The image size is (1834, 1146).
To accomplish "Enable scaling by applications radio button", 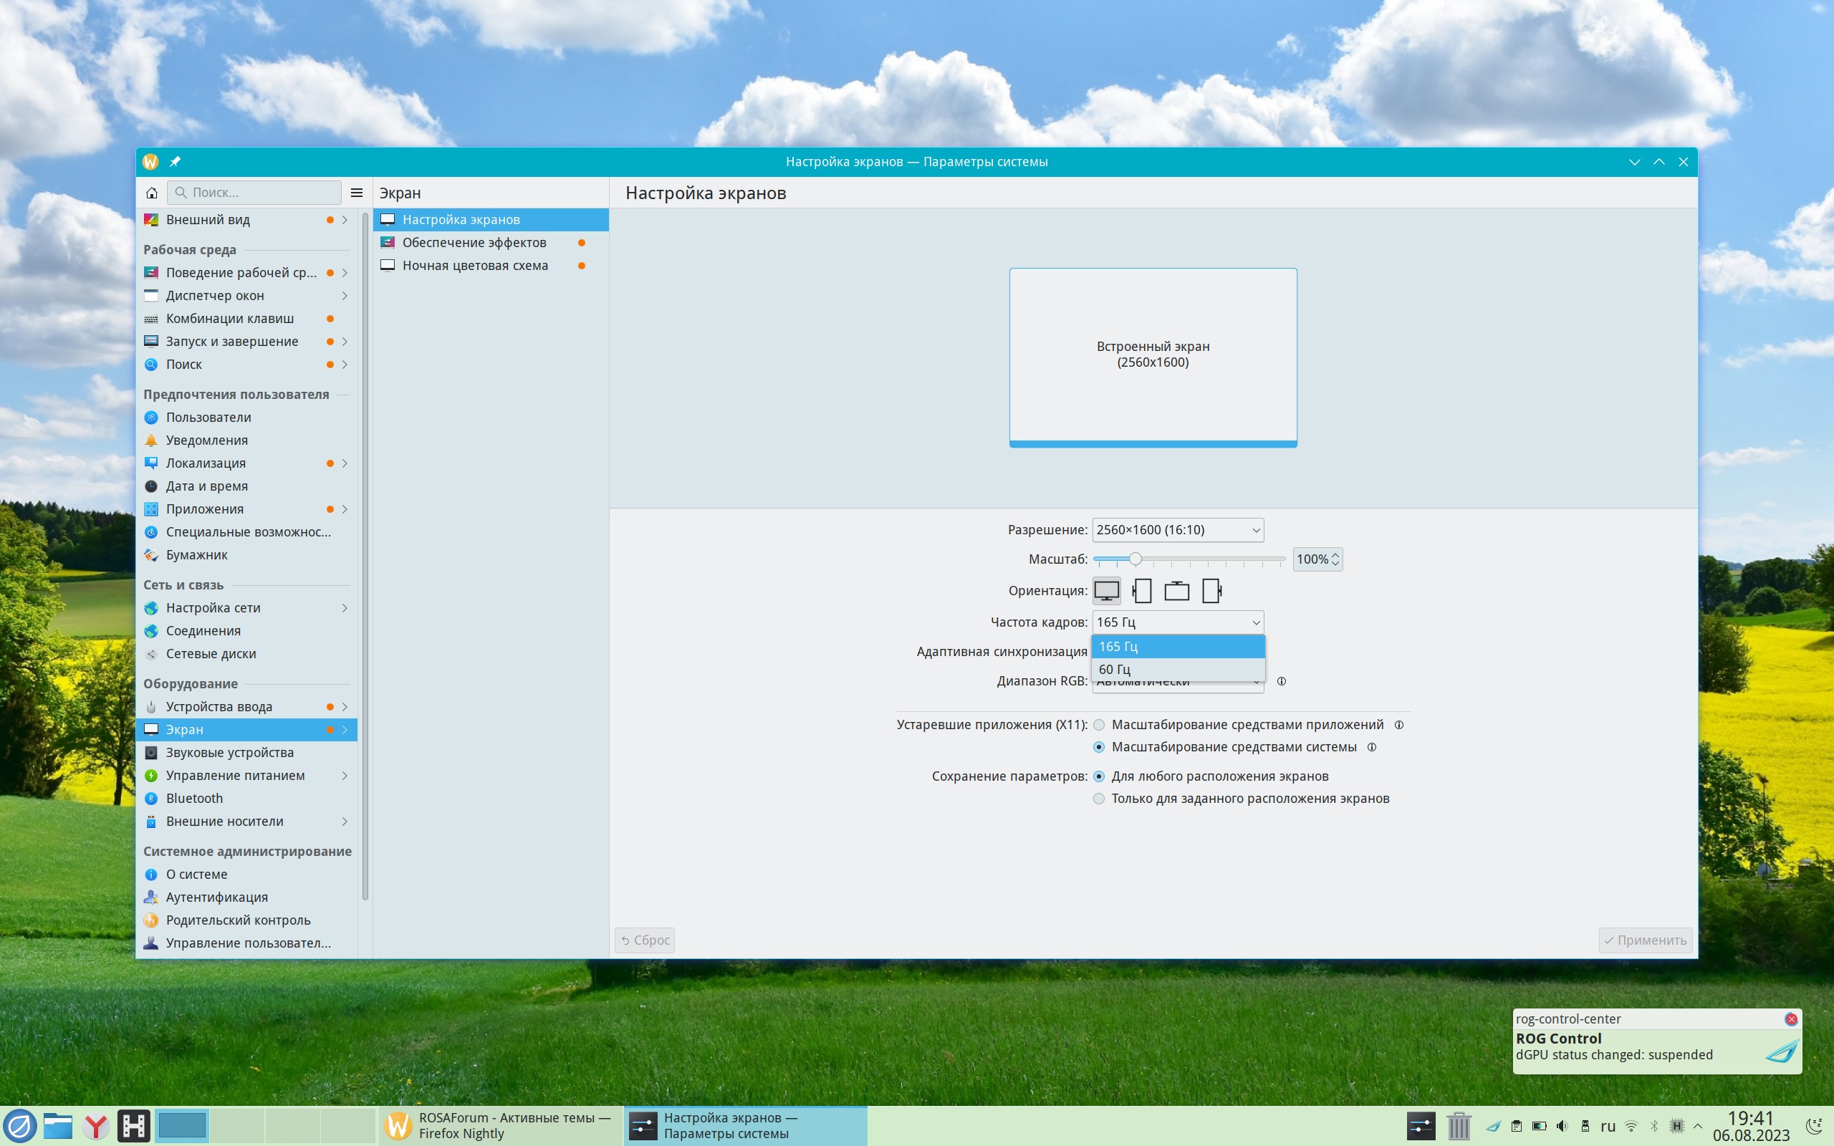I will [1099, 725].
